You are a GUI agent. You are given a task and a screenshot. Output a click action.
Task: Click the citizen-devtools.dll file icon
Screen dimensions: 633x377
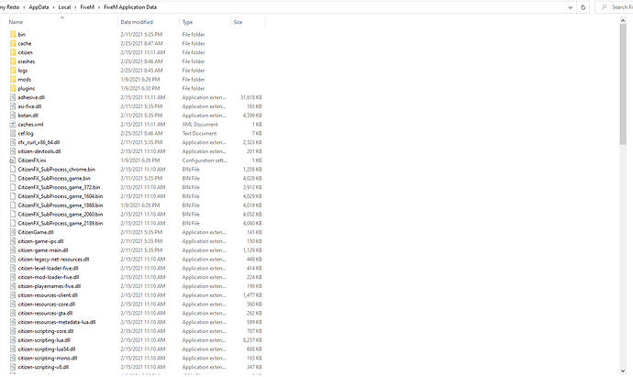[13, 151]
